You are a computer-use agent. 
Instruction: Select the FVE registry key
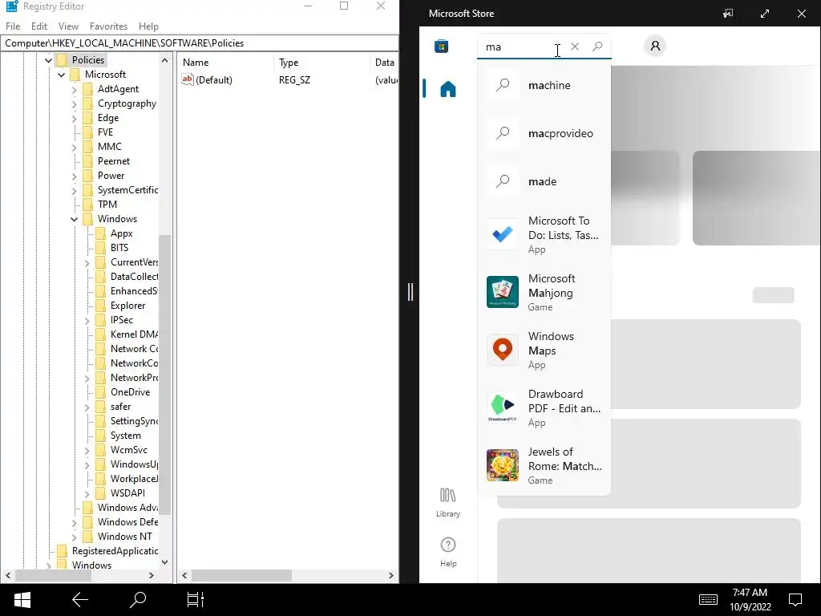[x=105, y=132]
